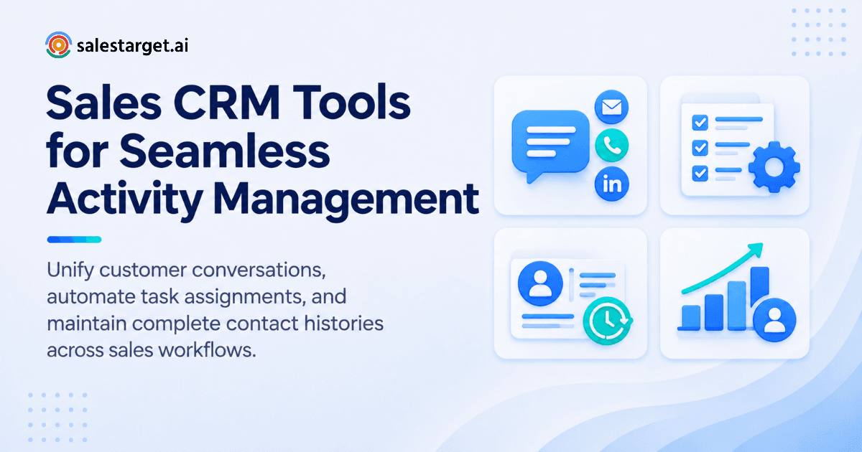Click the contact card person avatar
The height and width of the screenshot is (452, 862).
539,283
